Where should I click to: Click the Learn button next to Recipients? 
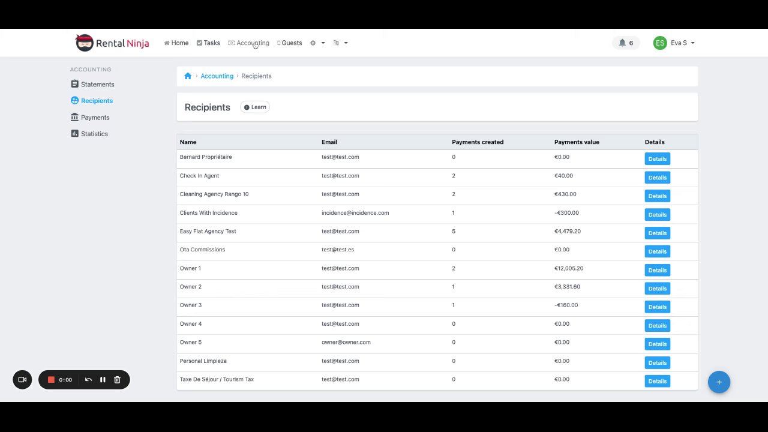pos(255,107)
